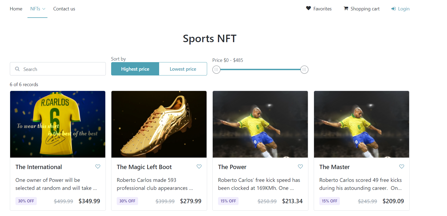Sort by Highest price
The image size is (447, 216).
[x=135, y=69]
